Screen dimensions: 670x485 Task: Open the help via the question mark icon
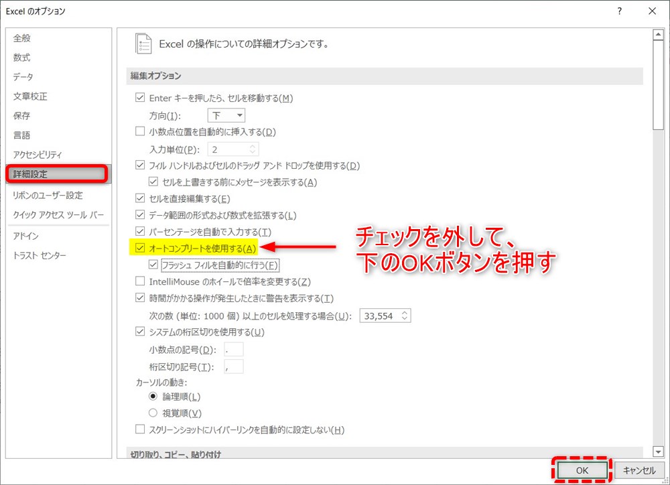coord(618,11)
